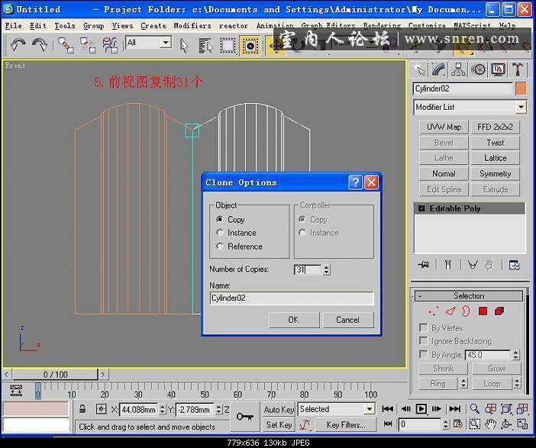This screenshot has height=448, width=536.
Task: Open the Create menu
Action: click(153, 26)
